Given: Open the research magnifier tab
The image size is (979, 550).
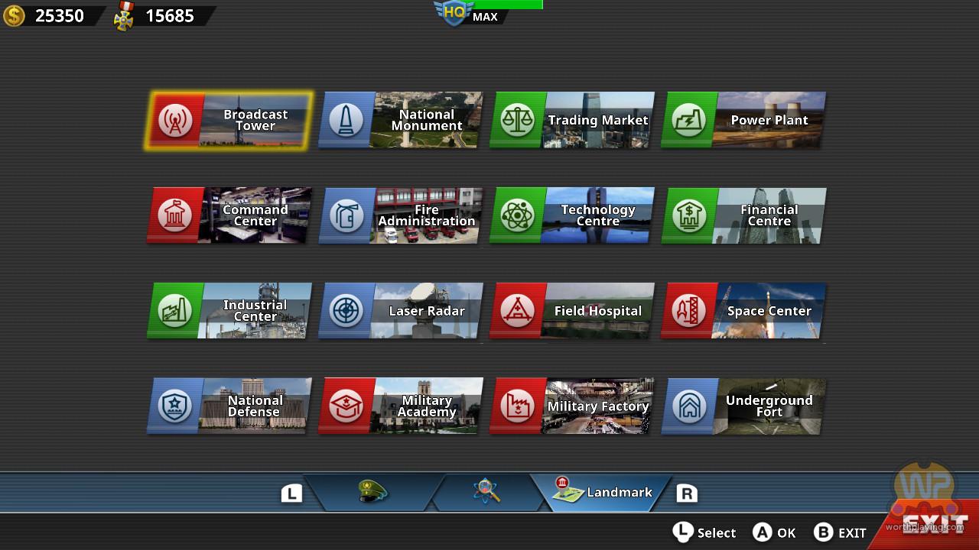Looking at the screenshot, I should 486,493.
